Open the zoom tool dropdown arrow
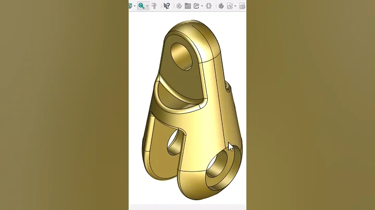 [147, 6]
